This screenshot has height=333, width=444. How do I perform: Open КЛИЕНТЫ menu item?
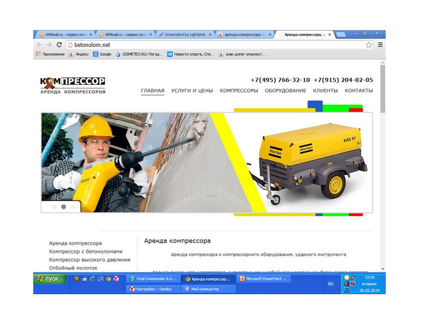(x=325, y=91)
